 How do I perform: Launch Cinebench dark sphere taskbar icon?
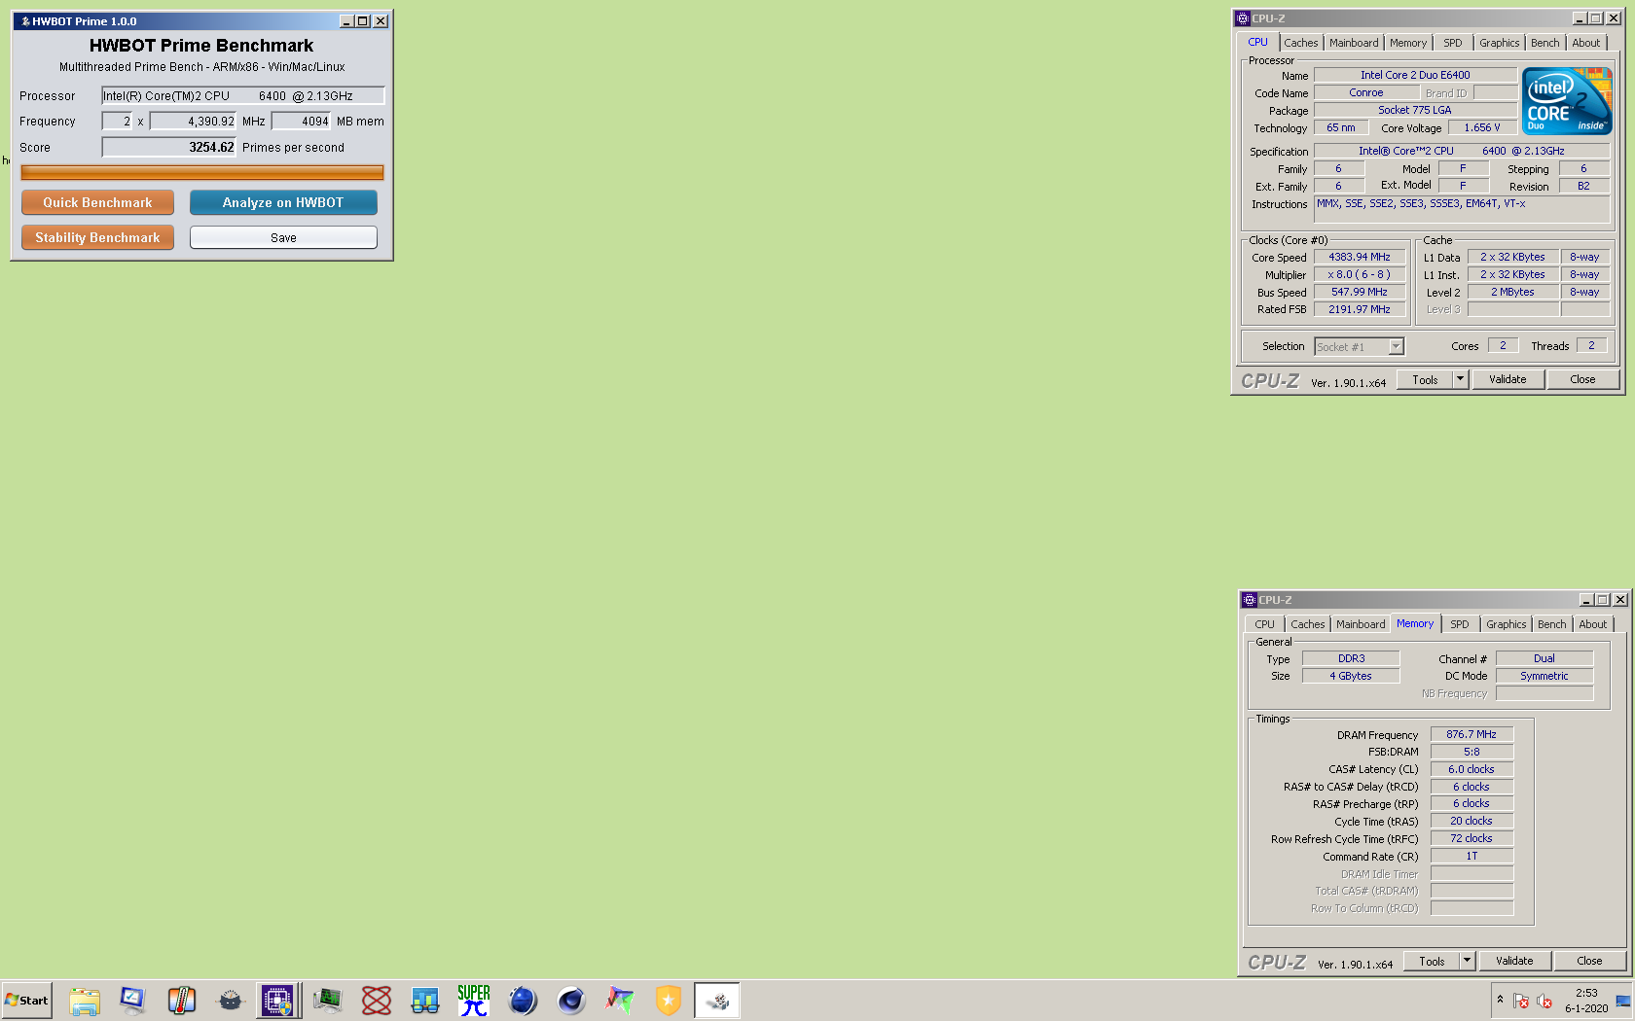[x=571, y=1001]
